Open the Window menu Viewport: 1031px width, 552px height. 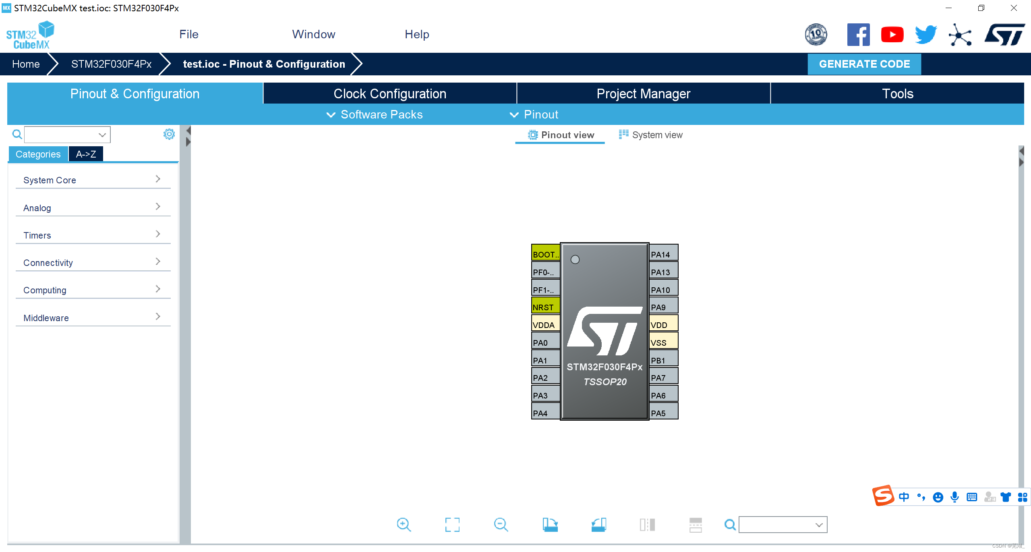pyautogui.click(x=314, y=34)
